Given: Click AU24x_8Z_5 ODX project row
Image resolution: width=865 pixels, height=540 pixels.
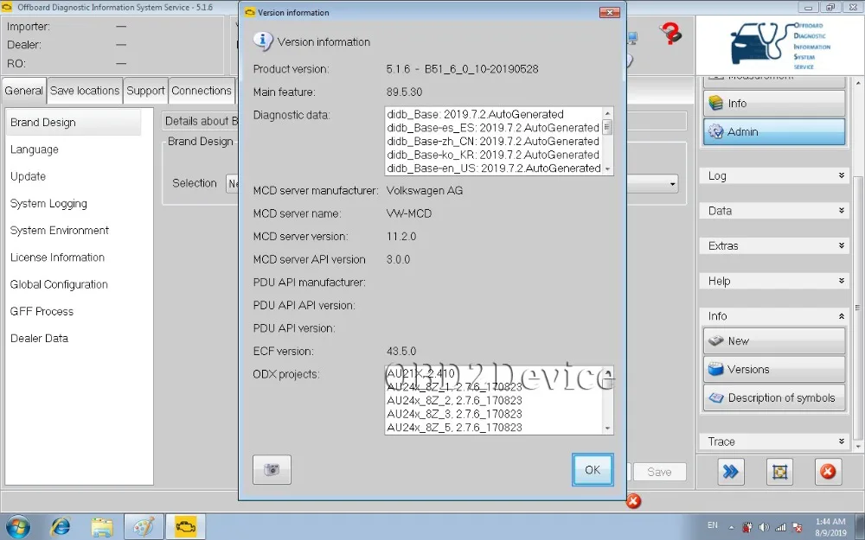Looking at the screenshot, I should (x=455, y=427).
